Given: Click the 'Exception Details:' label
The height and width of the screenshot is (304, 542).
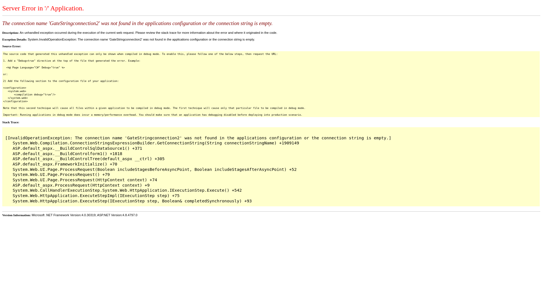Looking at the screenshot, I should tap(14, 40).
